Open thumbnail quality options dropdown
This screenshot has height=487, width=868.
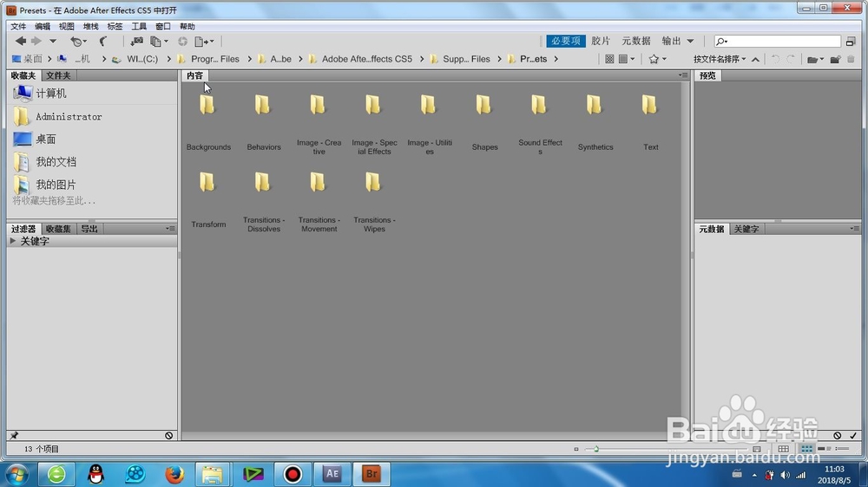tap(626, 59)
